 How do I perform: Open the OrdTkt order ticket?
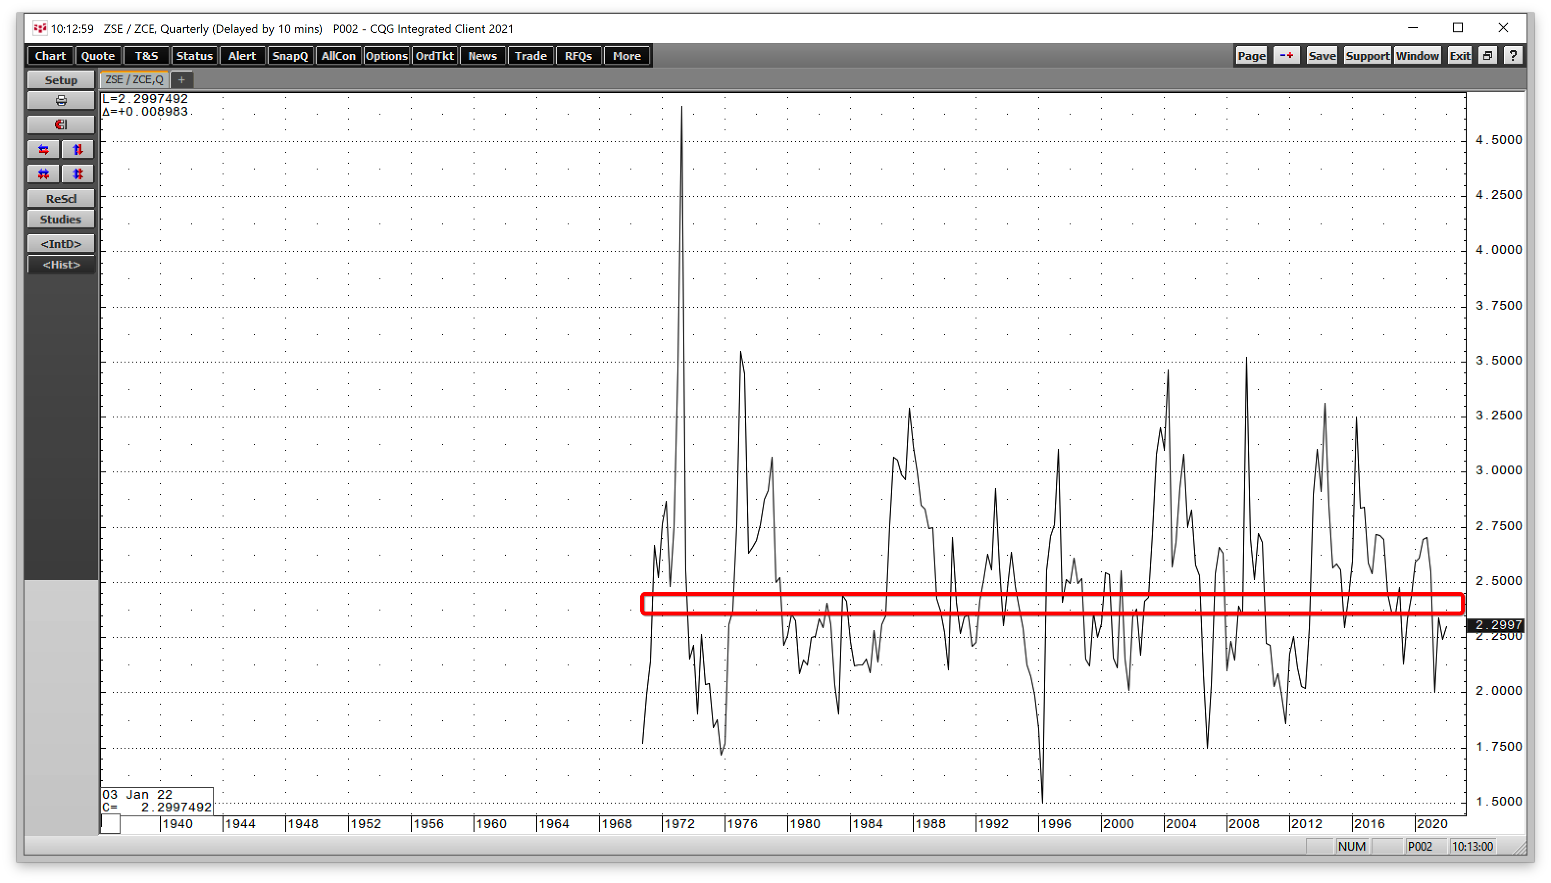click(x=434, y=56)
